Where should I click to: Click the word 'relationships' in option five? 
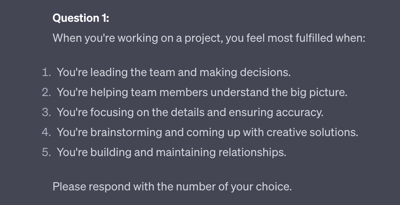[252, 152]
